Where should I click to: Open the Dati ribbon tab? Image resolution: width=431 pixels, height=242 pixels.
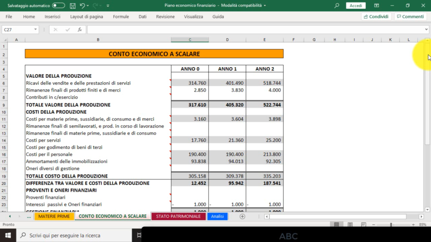click(142, 16)
